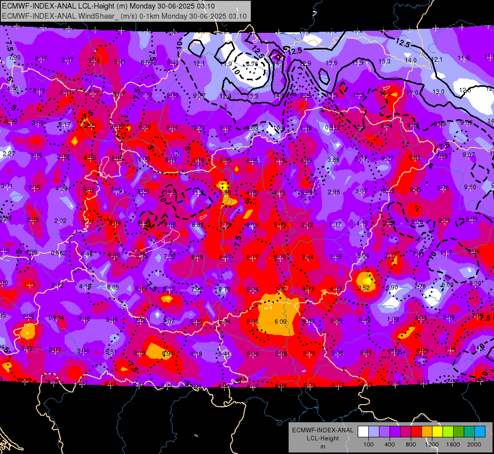Click the grid value '5.66'
The image size is (494, 454).
(253, 322)
